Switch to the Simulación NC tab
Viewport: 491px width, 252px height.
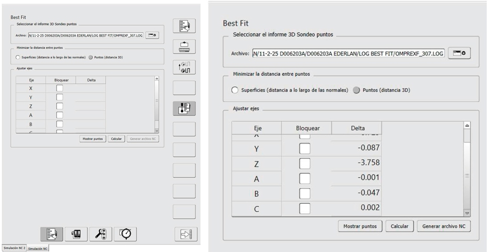click(38, 248)
